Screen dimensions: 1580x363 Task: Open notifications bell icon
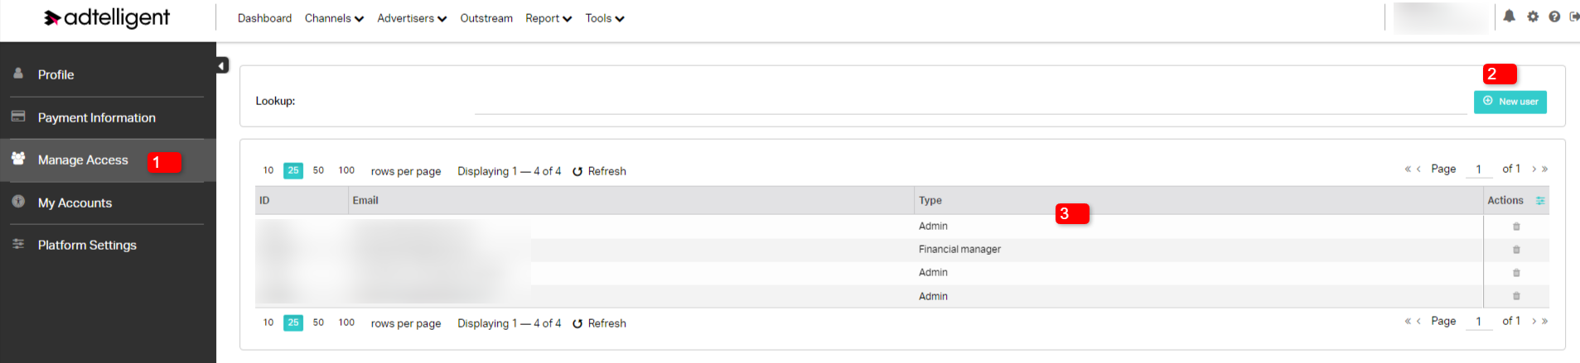(x=1509, y=17)
